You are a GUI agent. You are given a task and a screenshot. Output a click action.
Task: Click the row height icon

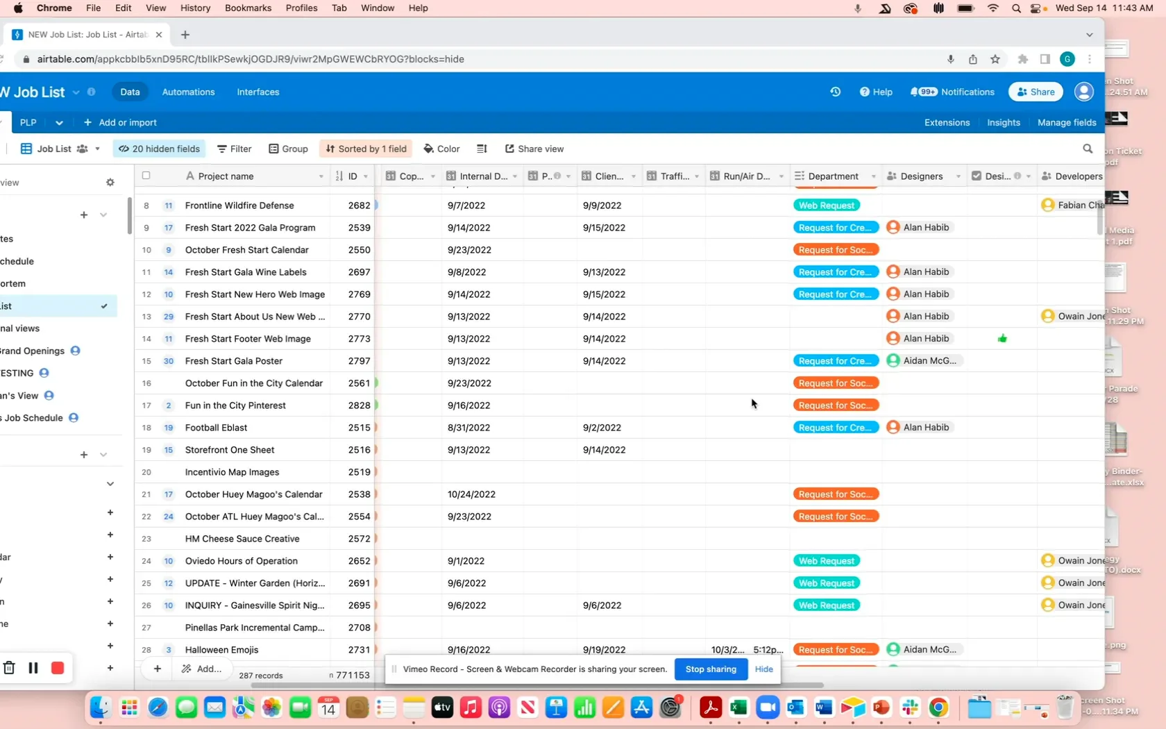coord(482,149)
